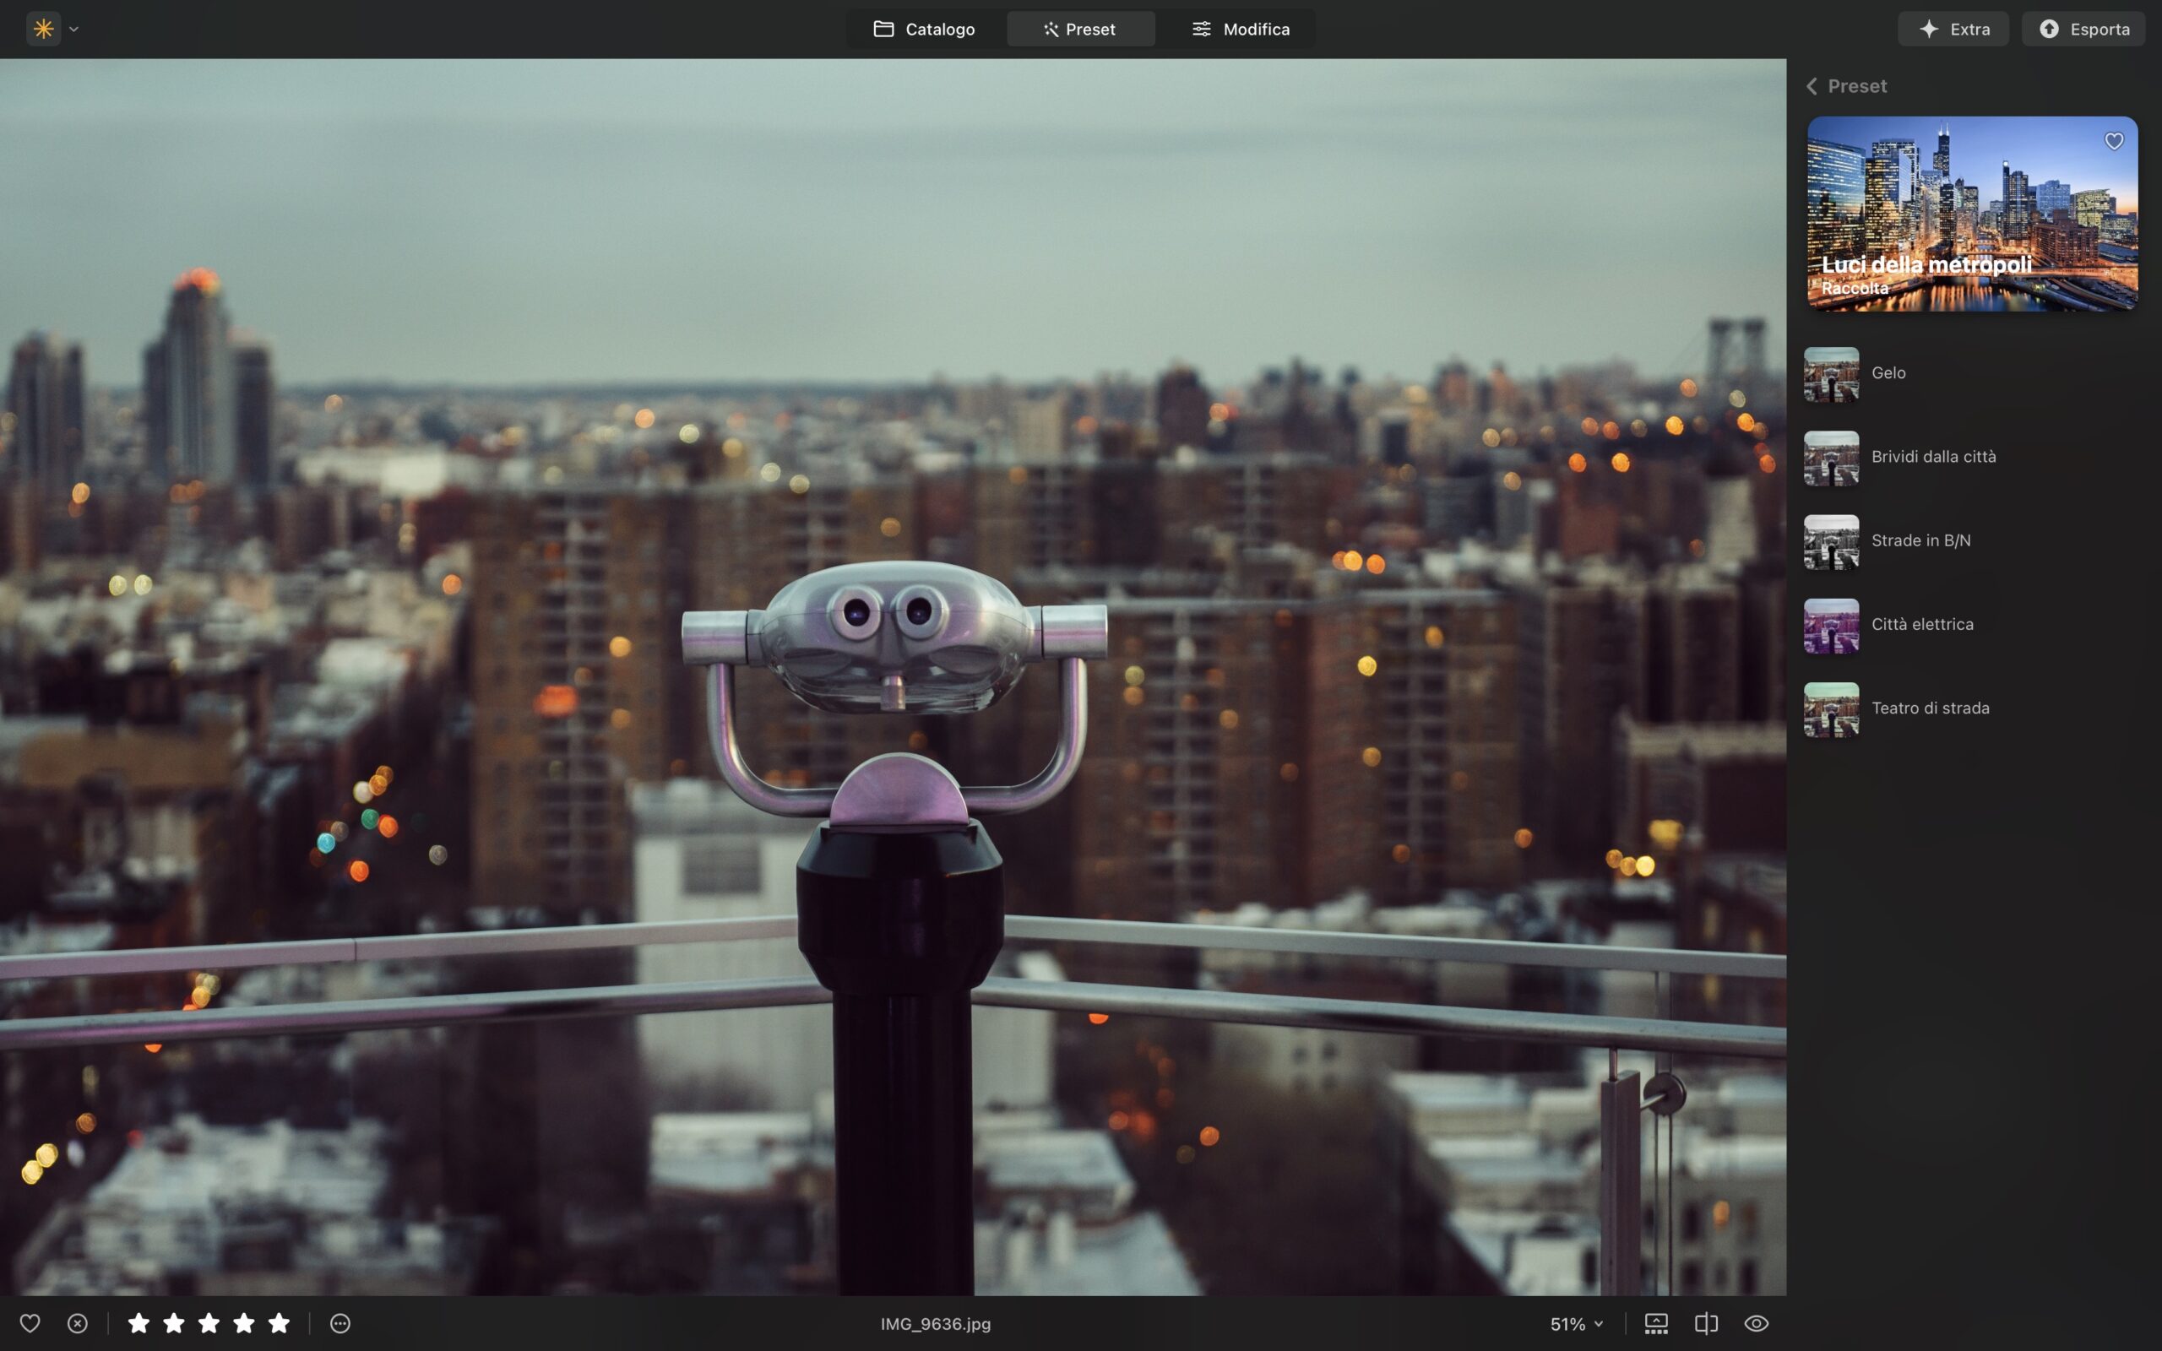Show the filmstrip panel
The image size is (2162, 1351).
coord(1656,1323)
